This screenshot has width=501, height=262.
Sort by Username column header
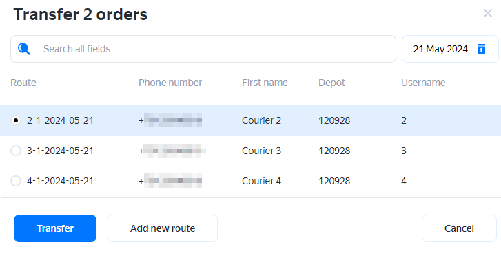coord(423,83)
